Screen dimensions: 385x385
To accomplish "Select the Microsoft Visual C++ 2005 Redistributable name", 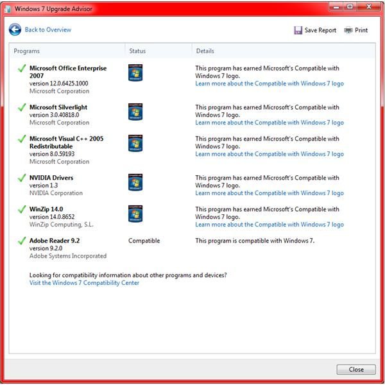I will 66,142.
